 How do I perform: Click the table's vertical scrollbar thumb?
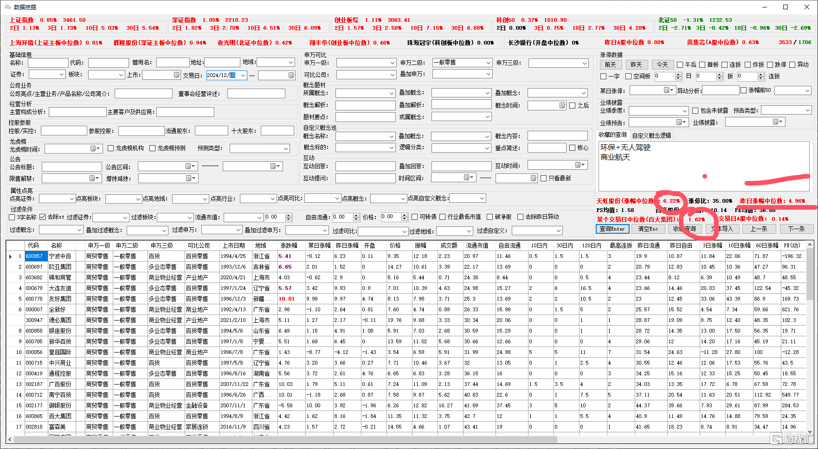tap(810, 273)
